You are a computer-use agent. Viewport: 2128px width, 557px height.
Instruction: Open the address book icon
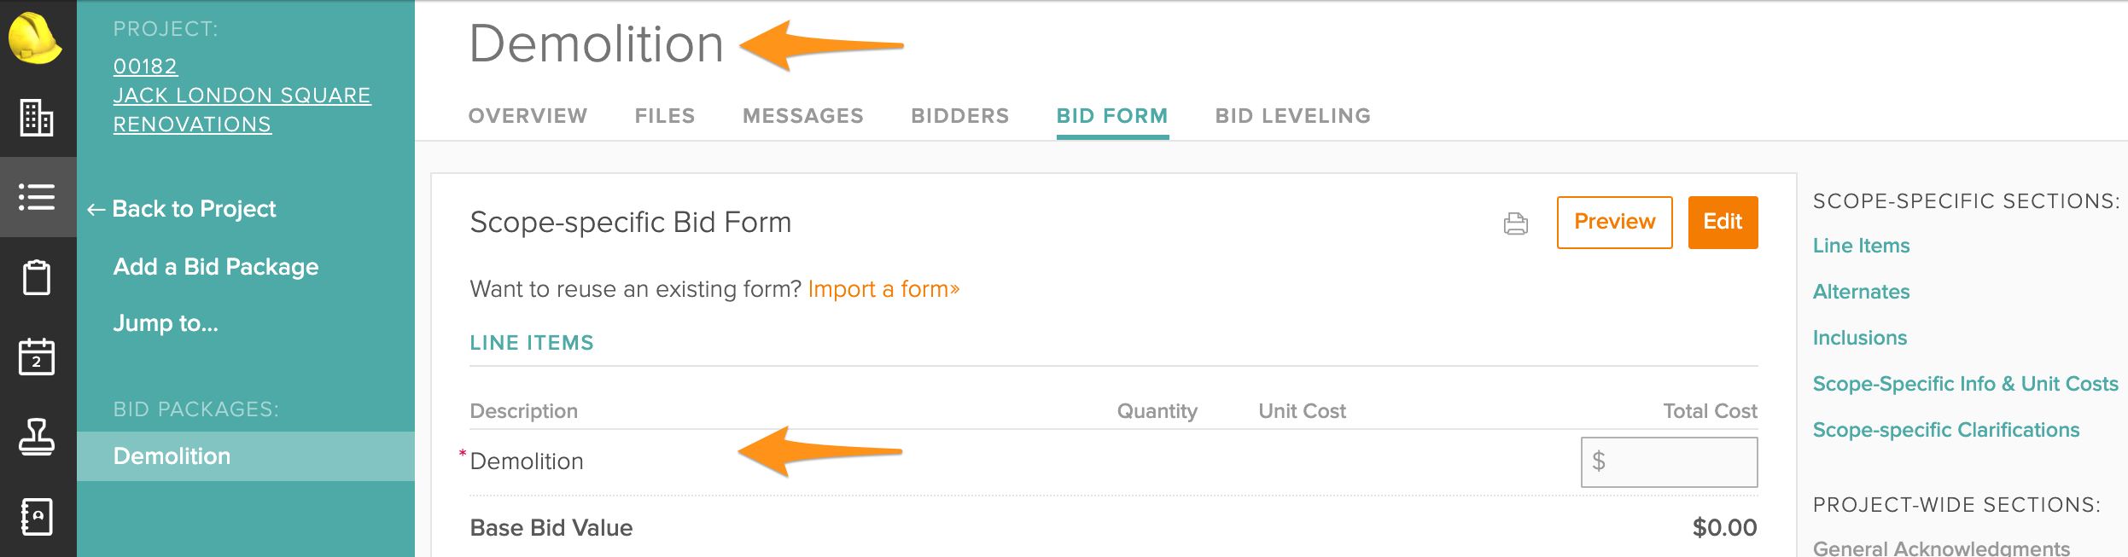click(37, 517)
